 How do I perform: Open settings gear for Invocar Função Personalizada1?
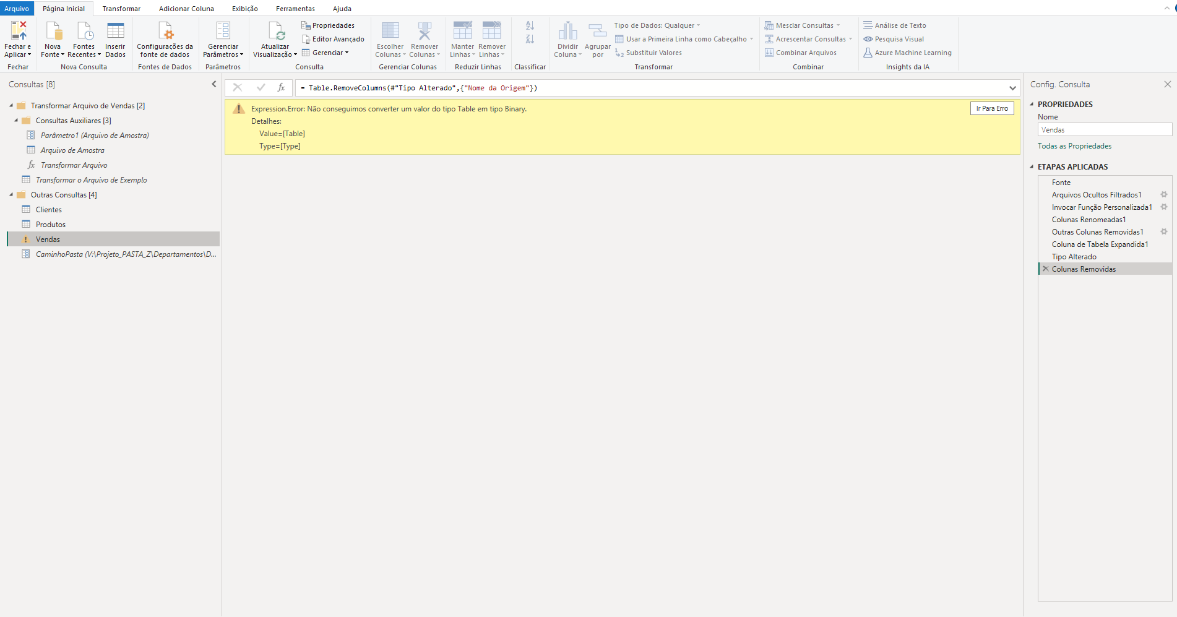click(x=1164, y=207)
